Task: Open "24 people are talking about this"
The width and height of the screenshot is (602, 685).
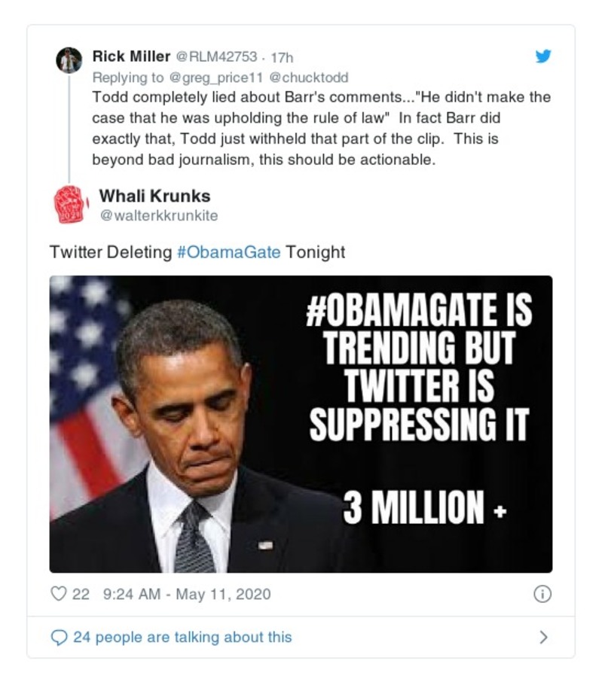Action: [x=182, y=638]
